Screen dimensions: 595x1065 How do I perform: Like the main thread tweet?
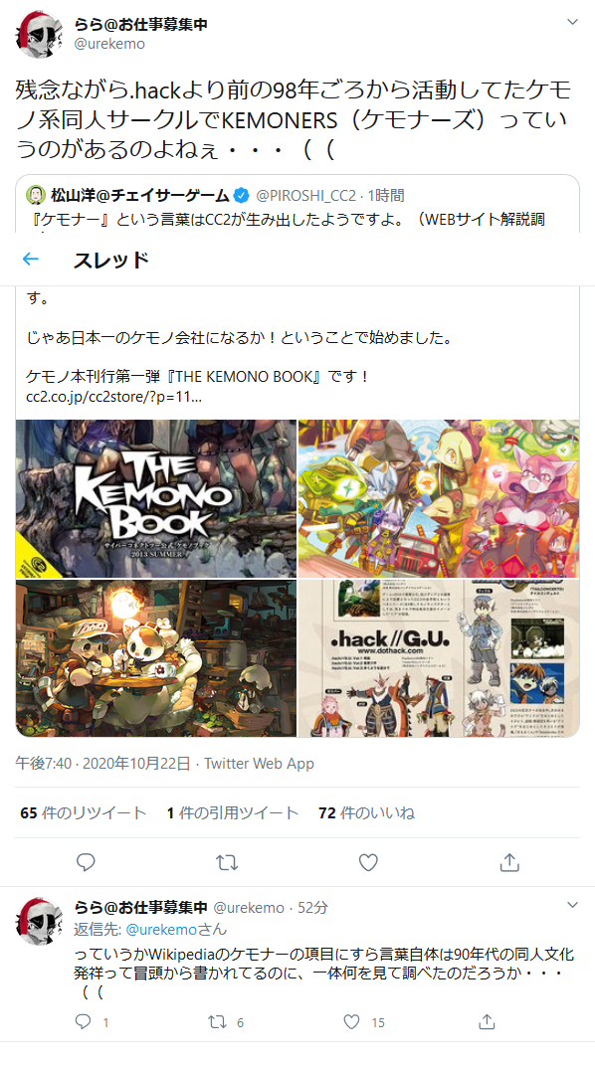pyautogui.click(x=368, y=862)
